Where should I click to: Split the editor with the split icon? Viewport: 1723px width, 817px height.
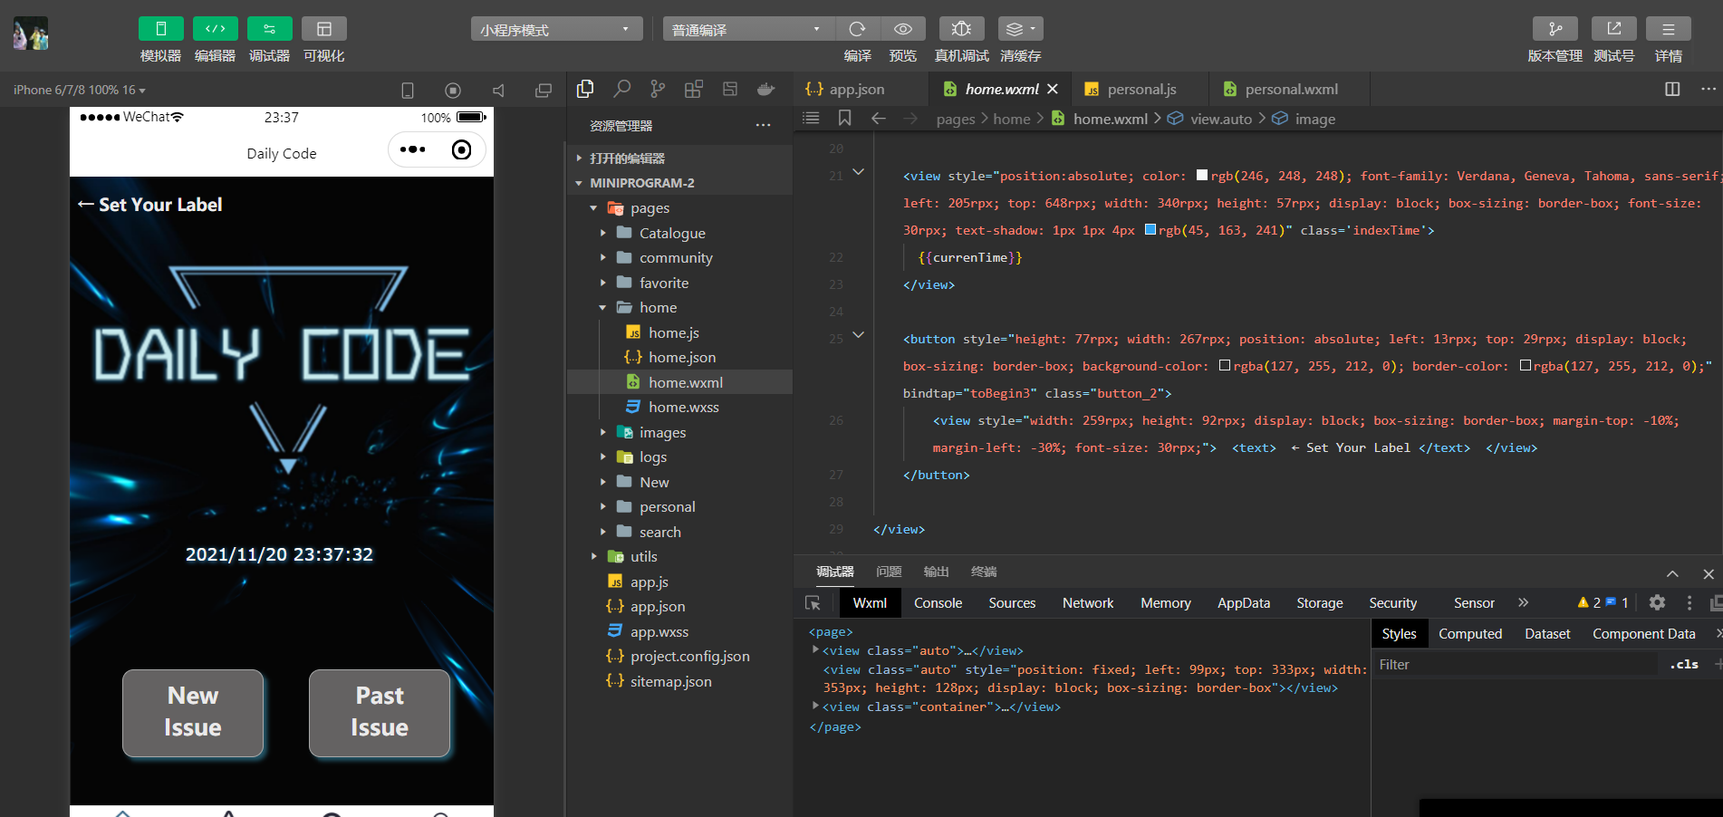1672,89
